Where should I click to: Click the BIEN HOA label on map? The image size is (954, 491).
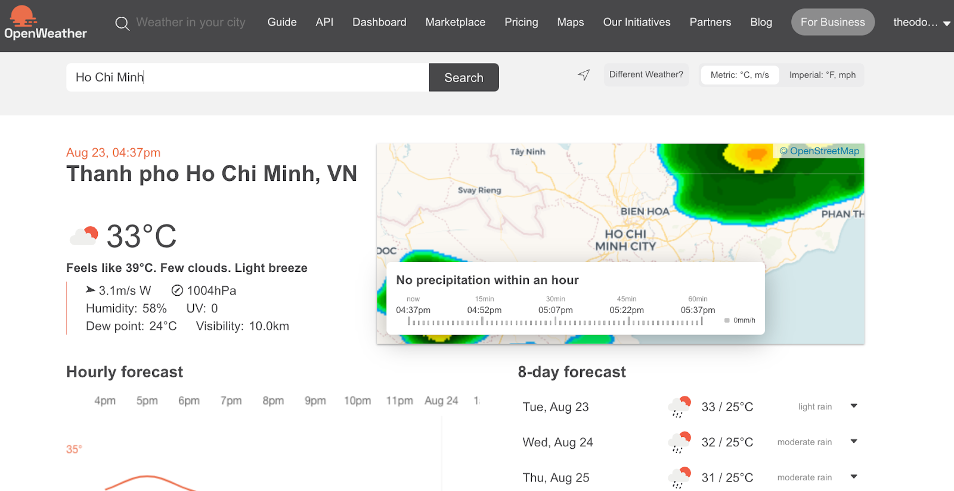645,211
